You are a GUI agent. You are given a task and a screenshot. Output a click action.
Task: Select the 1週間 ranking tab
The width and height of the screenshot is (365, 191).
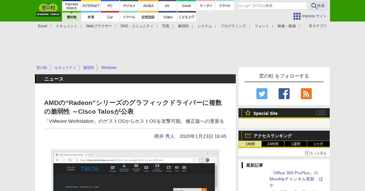pyautogui.click(x=296, y=144)
